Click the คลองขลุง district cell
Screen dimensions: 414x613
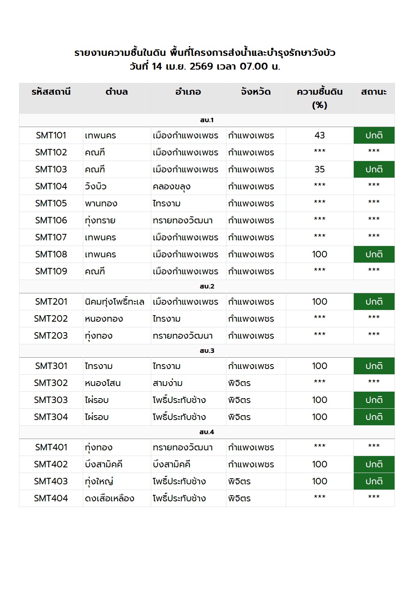tap(171, 187)
